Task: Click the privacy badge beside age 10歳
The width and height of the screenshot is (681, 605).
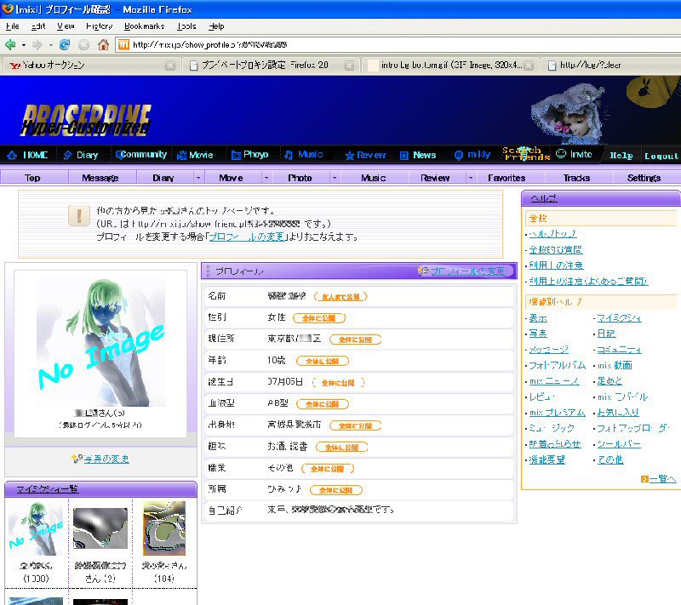Action: [x=323, y=361]
